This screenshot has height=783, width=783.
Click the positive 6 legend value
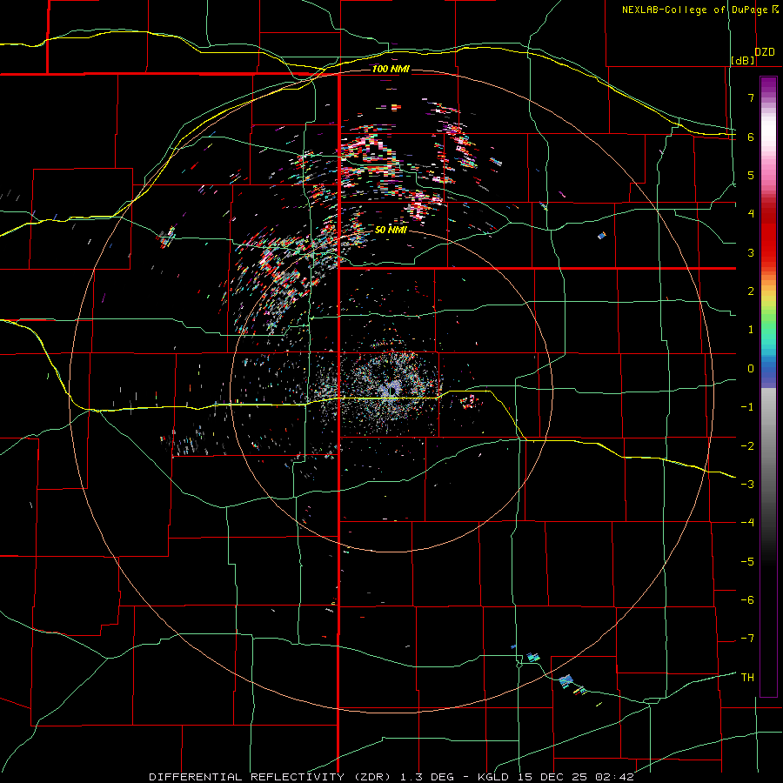point(751,137)
